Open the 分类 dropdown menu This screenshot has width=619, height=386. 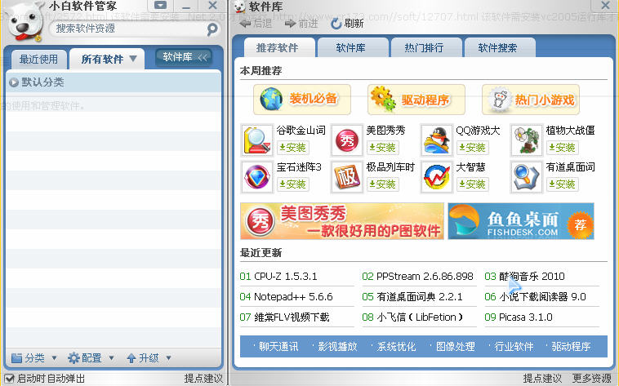[34, 358]
